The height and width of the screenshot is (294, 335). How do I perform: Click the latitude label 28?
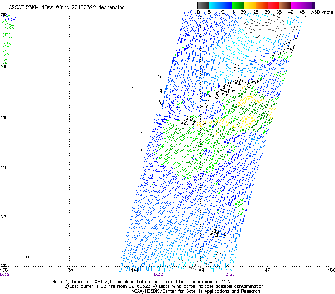point(4,66)
